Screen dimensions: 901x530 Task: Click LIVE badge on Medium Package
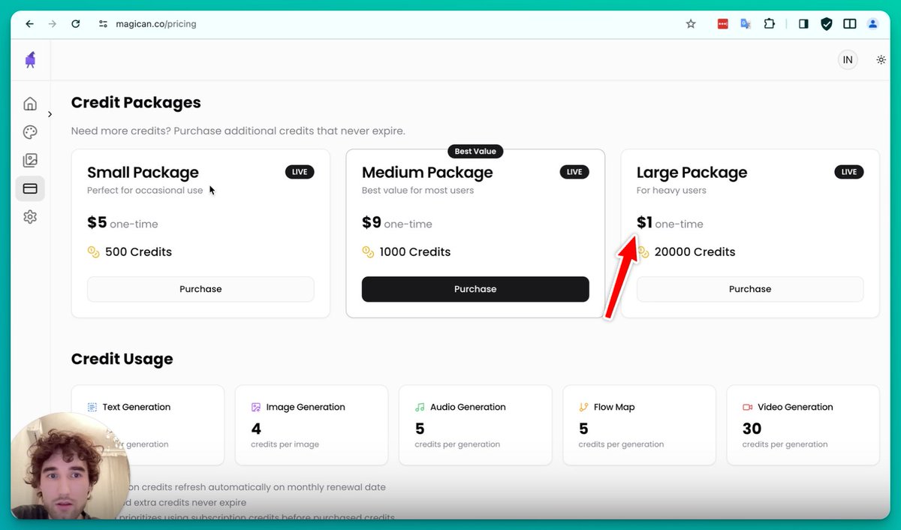(574, 172)
